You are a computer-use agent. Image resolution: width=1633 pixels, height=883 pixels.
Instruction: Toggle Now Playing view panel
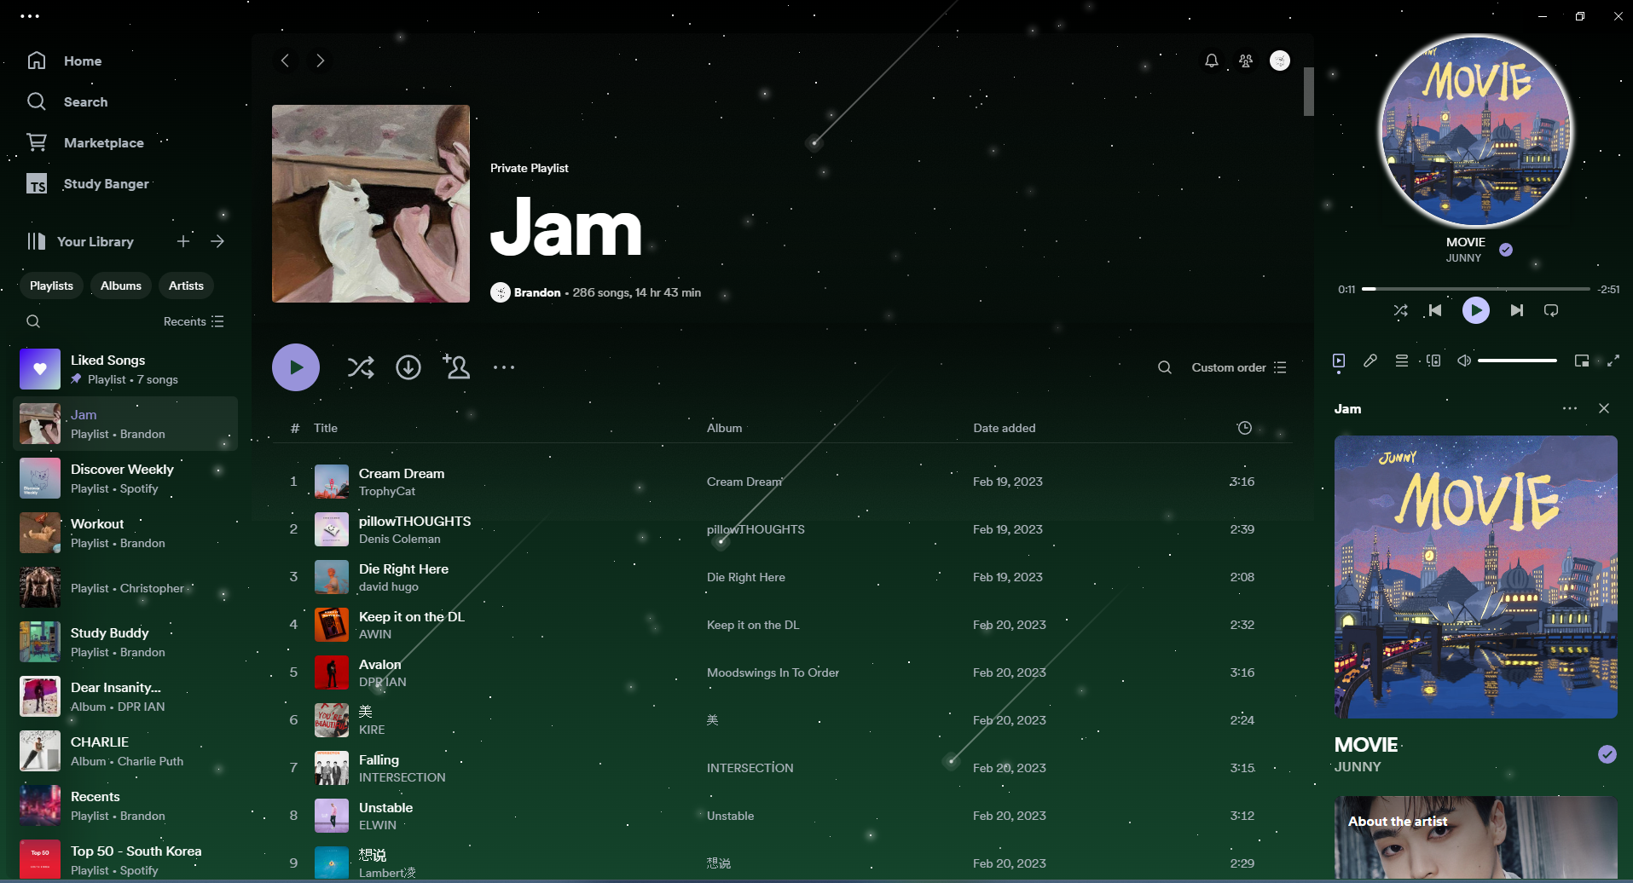coord(1339,361)
